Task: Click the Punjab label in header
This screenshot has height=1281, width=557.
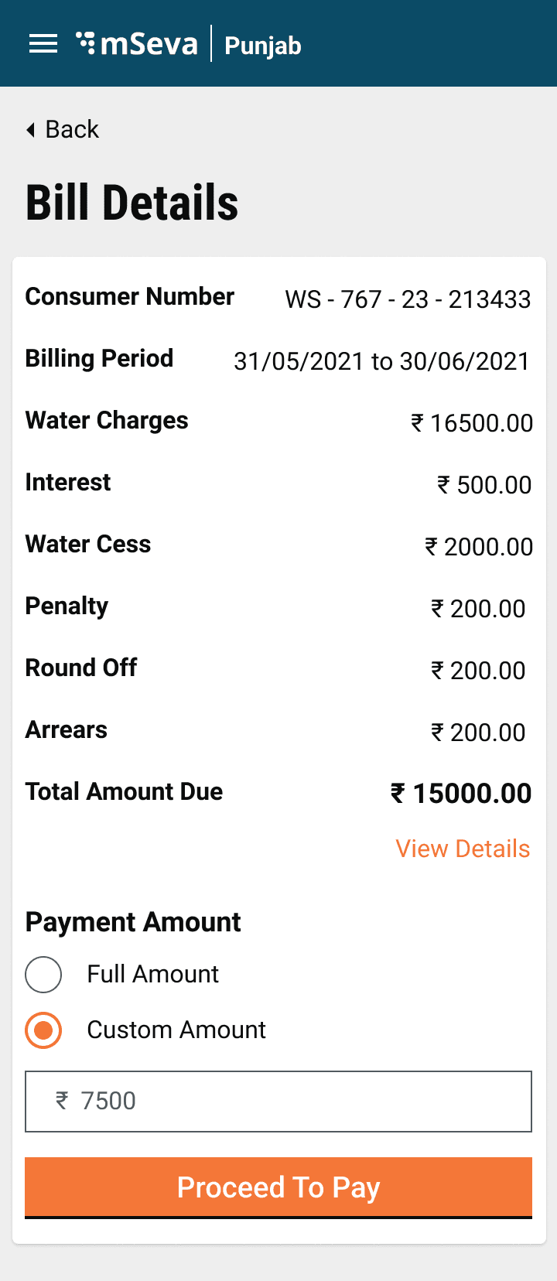Action: point(263,46)
